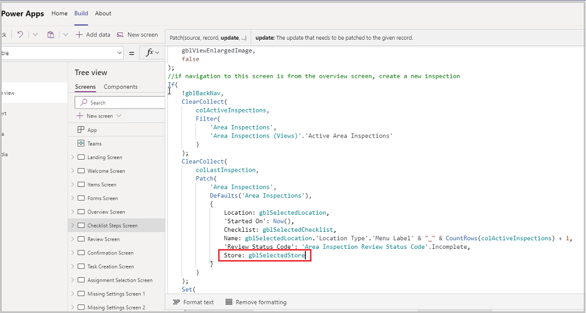The width and height of the screenshot is (586, 313).
Task: Expand Review Screen node
Action: click(x=72, y=239)
